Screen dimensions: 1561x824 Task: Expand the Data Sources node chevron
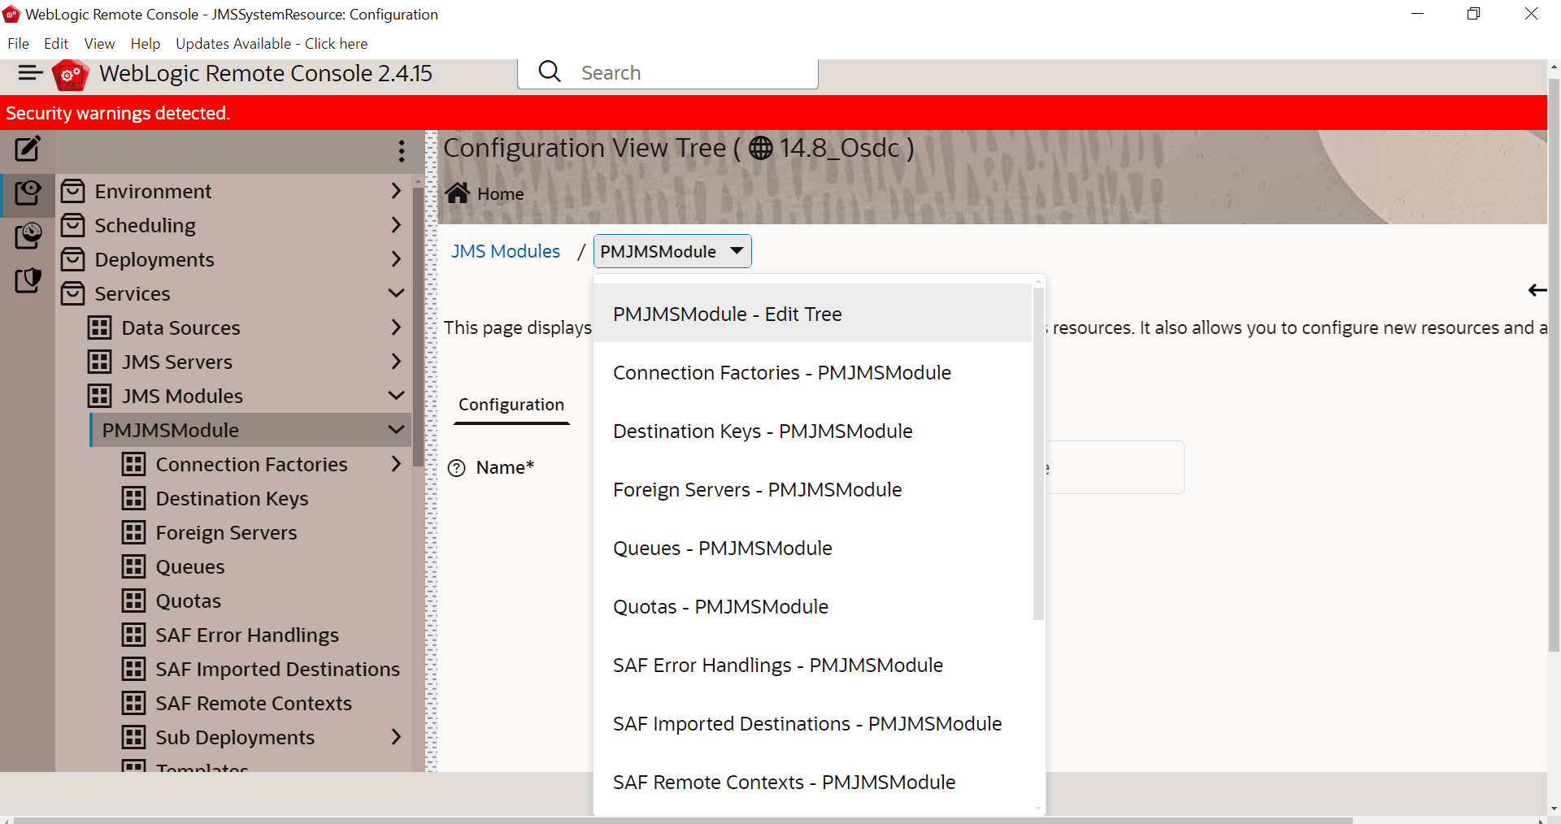coord(396,327)
